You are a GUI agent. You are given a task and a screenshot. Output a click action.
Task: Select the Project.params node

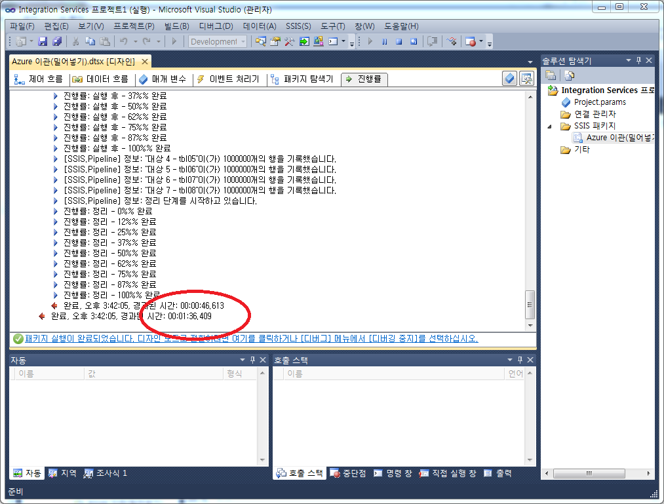[x=600, y=102]
